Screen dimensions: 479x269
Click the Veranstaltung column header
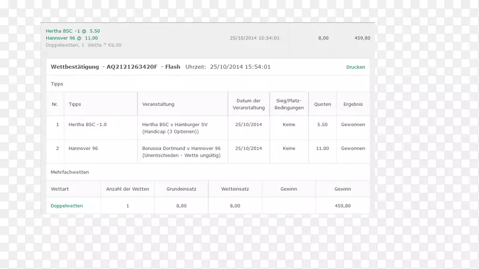pyautogui.click(x=158, y=104)
